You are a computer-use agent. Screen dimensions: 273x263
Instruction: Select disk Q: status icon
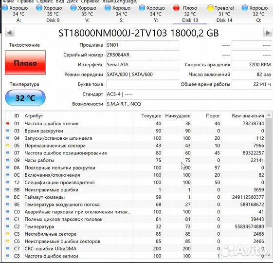[245, 8]
